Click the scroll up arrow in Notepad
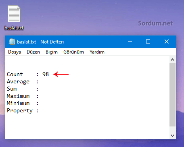 [172, 60]
